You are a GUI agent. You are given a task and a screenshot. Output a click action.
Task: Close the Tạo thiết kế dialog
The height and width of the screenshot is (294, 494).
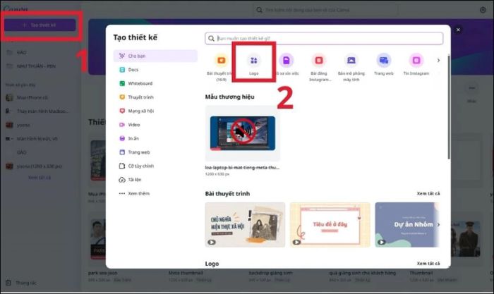click(x=459, y=30)
